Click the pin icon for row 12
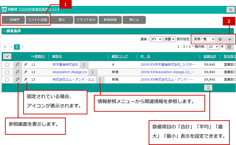 [25, 72]
